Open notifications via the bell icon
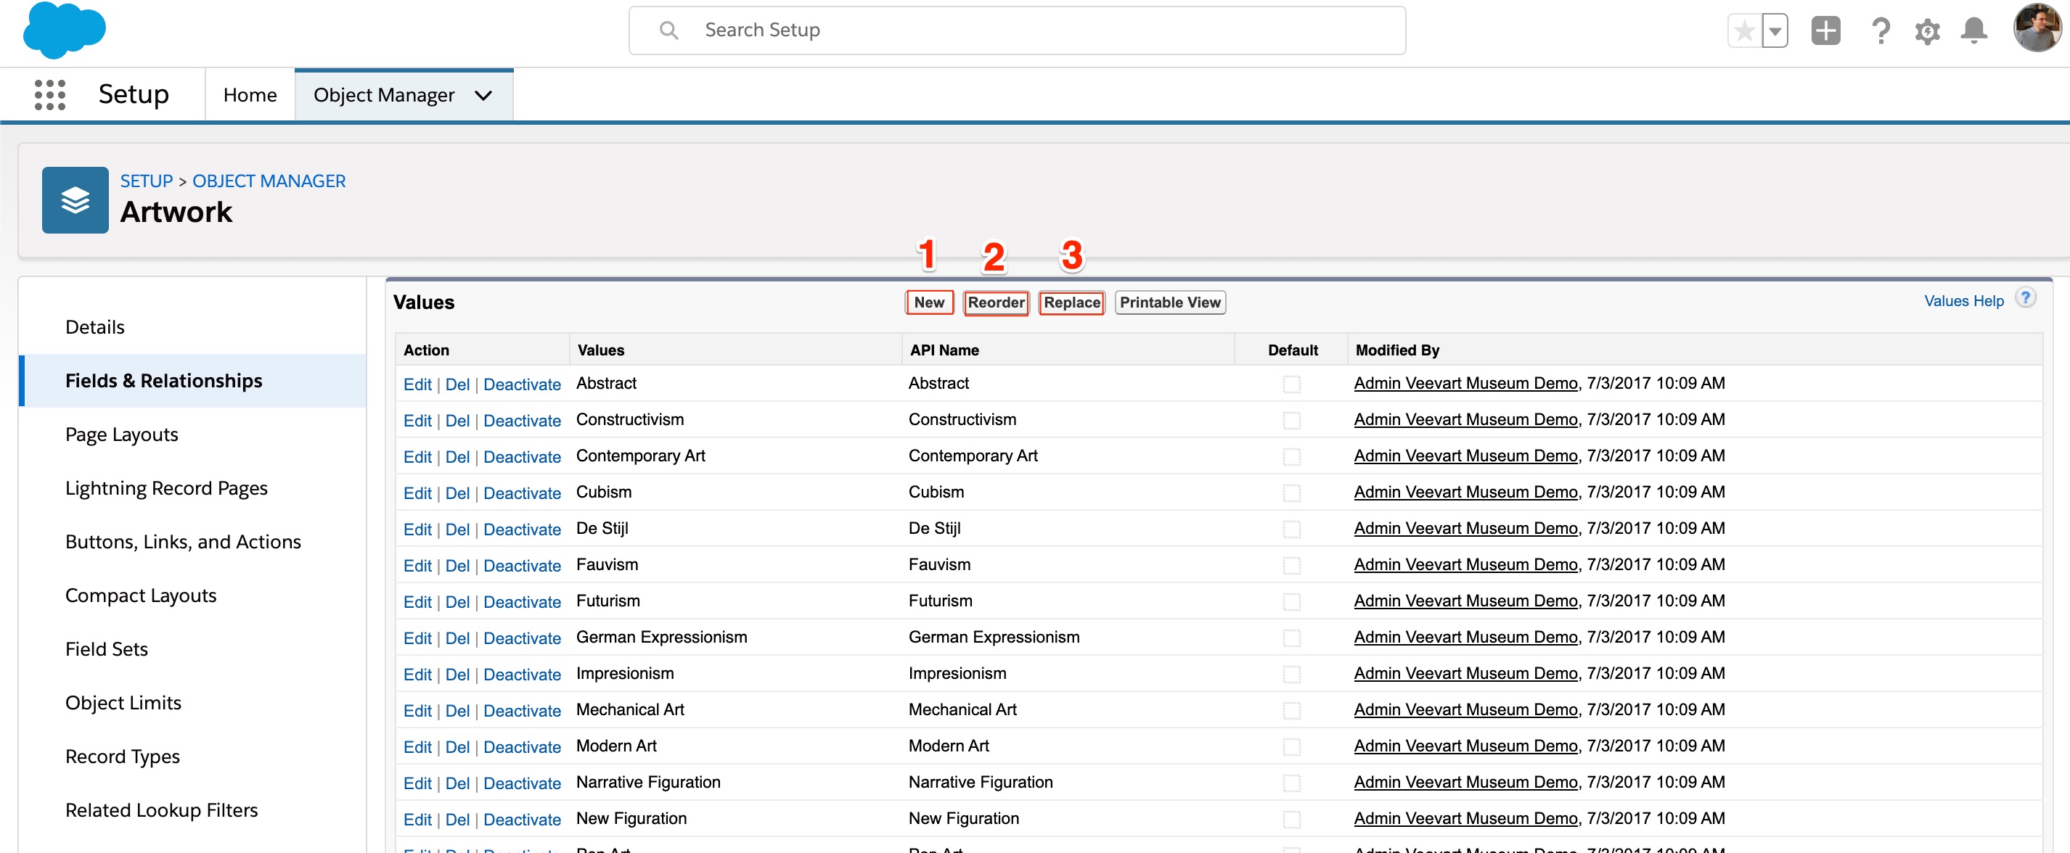 pos(1973,30)
